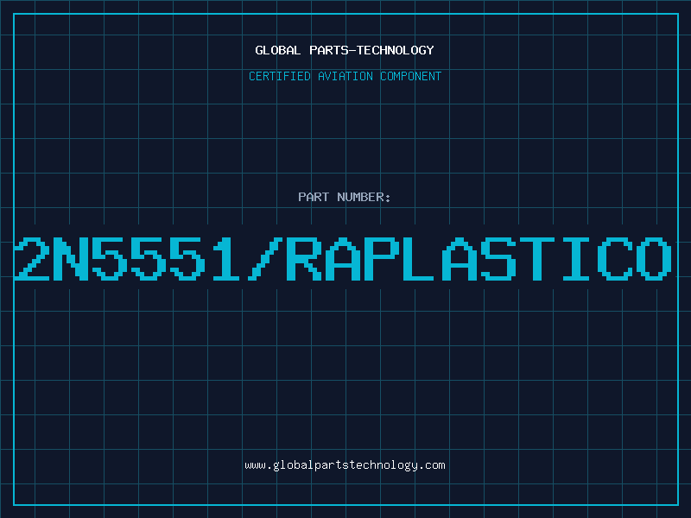Open the www.globalpartstechnology.com link
This screenshot has height=518, width=691.
345,465
